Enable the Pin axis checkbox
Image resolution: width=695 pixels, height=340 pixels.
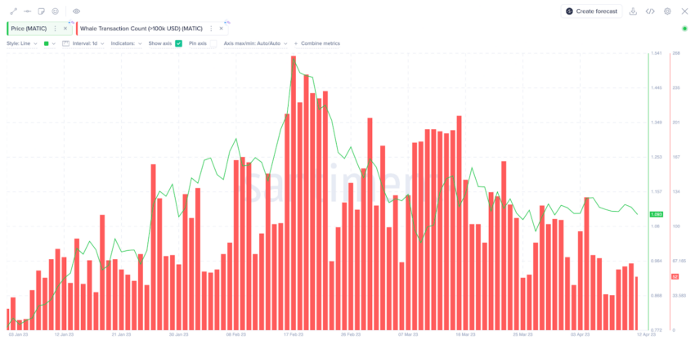[213, 43]
